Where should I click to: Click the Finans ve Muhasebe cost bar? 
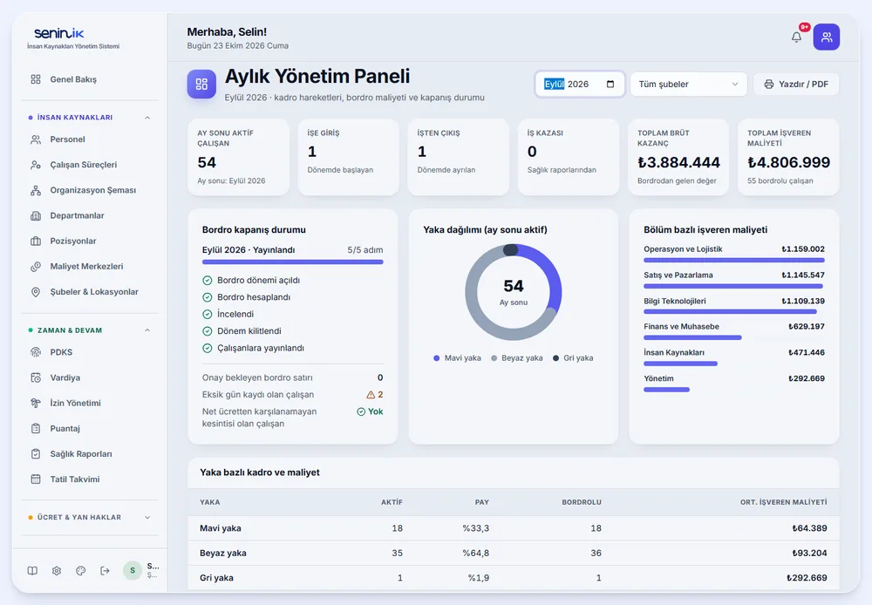692,337
